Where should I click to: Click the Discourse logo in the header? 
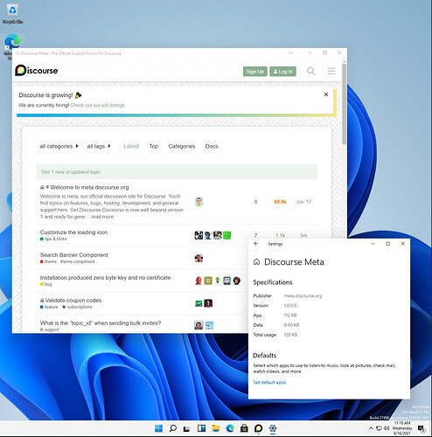point(37,71)
